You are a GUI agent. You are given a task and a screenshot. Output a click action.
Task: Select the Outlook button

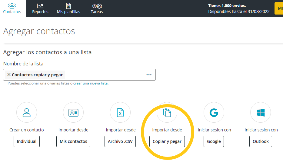[261, 141]
